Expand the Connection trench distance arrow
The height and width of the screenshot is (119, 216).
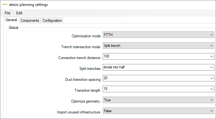(212, 57)
